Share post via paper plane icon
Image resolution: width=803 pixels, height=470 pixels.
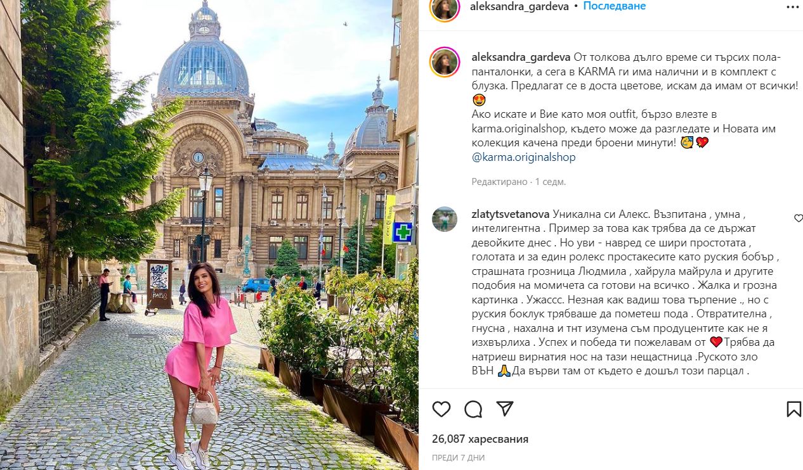(504, 409)
